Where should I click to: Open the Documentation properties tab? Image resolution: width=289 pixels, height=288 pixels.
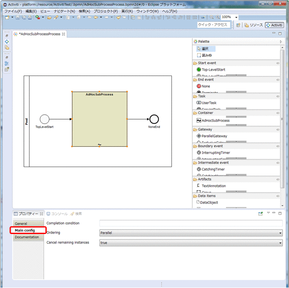tap(27, 237)
